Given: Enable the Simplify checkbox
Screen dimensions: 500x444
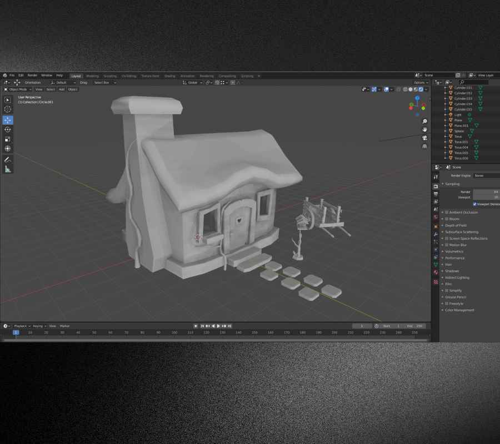Looking at the screenshot, I should click(447, 290).
